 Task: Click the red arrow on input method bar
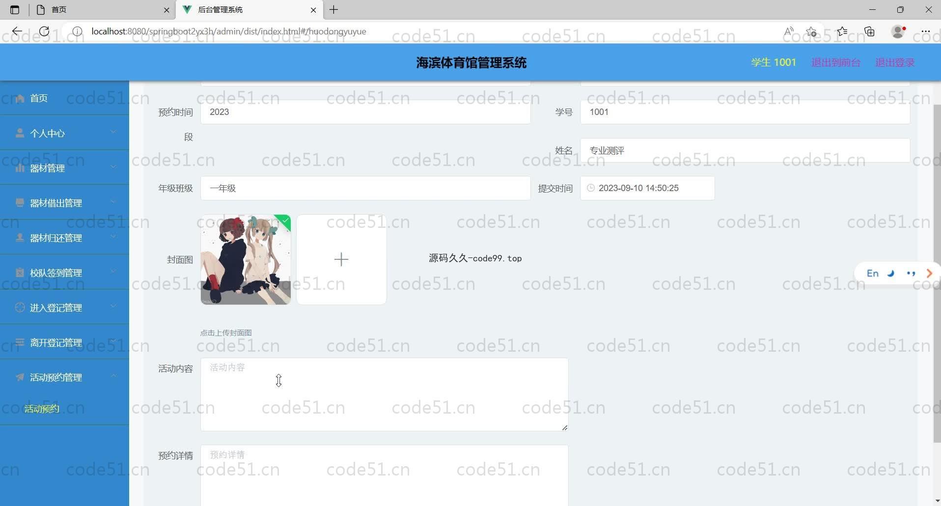929,274
